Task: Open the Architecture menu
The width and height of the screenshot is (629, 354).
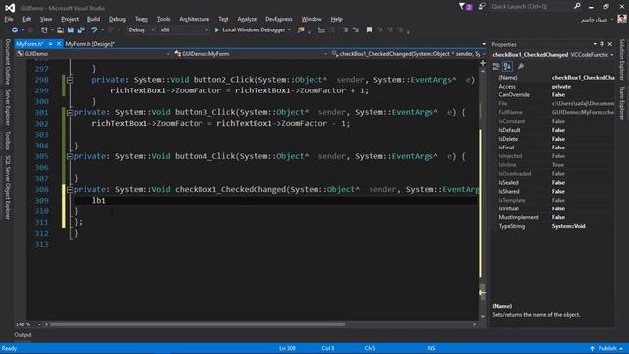Action: (x=195, y=19)
